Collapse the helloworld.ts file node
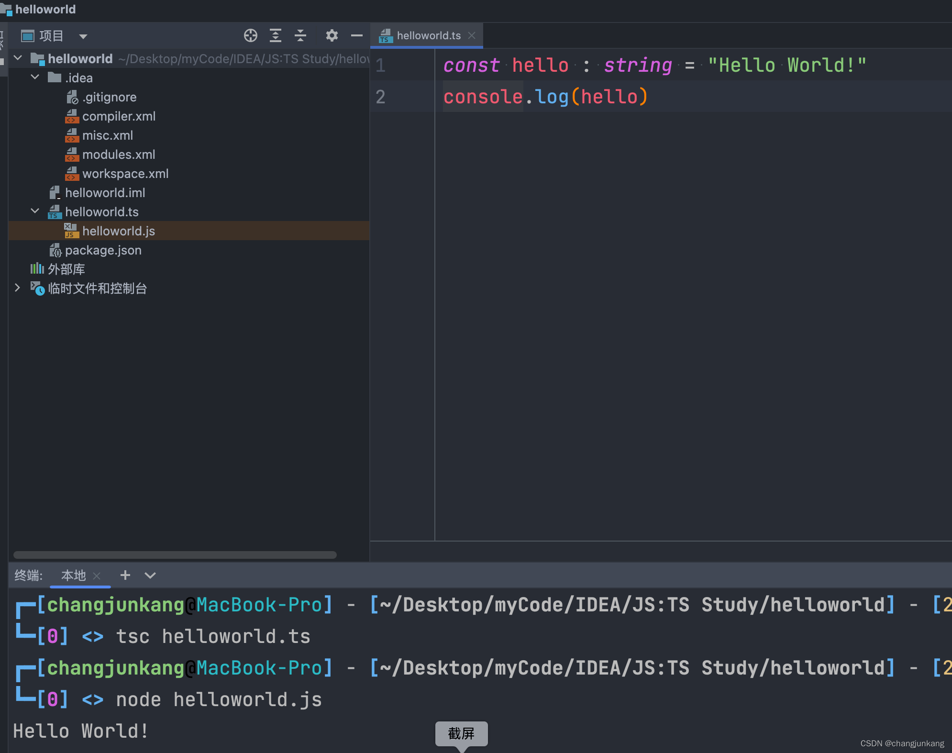Viewport: 952px width, 753px height. click(x=35, y=211)
